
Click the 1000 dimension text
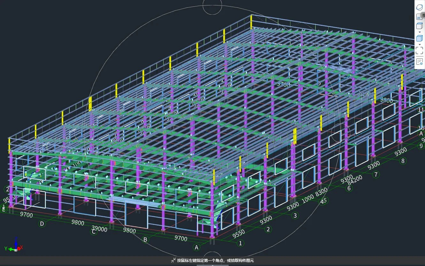tap(308, 198)
